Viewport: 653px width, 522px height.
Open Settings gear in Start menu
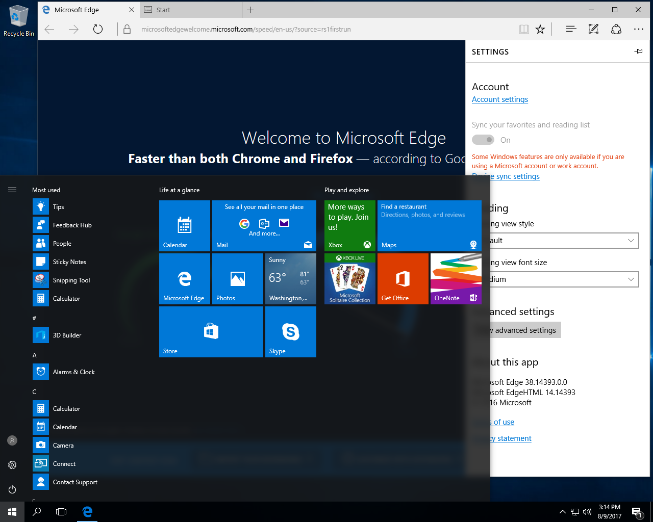click(x=12, y=465)
